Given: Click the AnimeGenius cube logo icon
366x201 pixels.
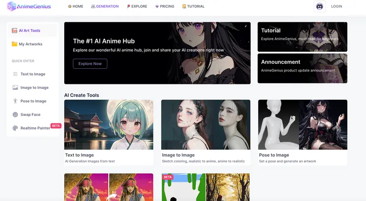Looking at the screenshot, I should click(11, 6).
